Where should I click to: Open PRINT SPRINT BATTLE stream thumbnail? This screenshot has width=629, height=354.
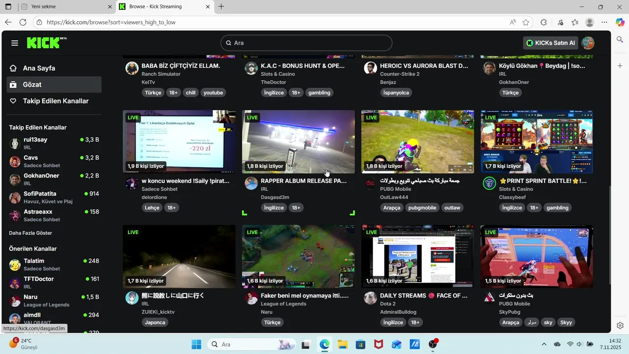537,142
